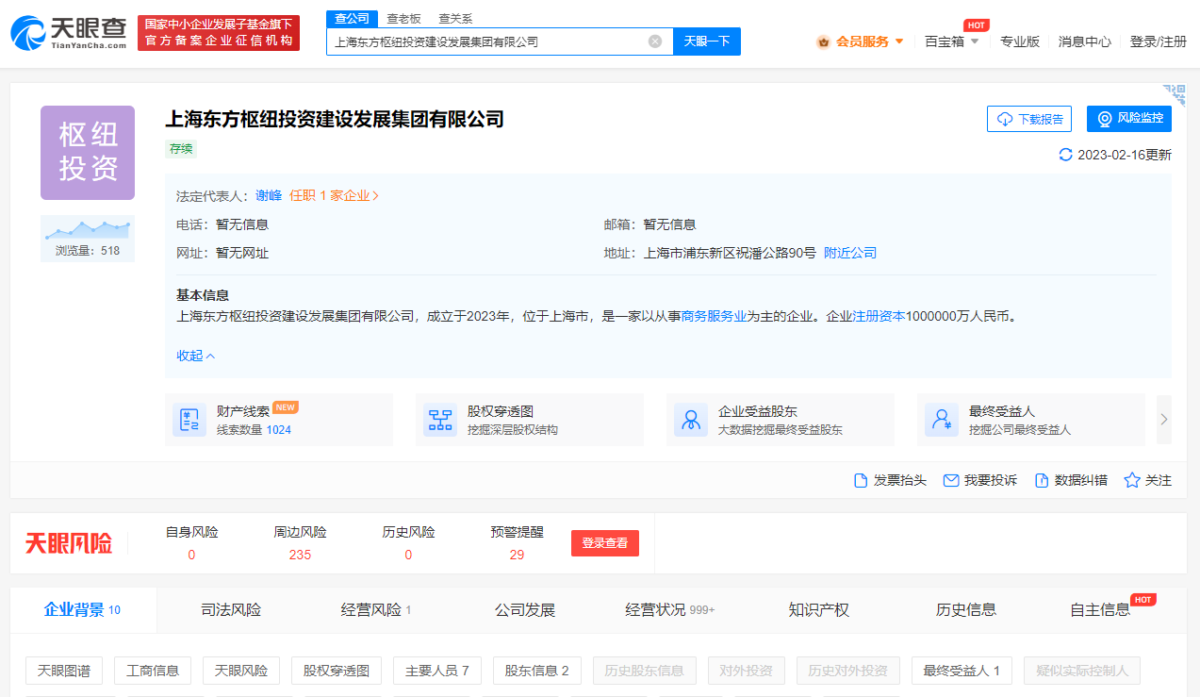Click the refresh icon beside update date
This screenshot has height=697, width=1200.
[1066, 155]
